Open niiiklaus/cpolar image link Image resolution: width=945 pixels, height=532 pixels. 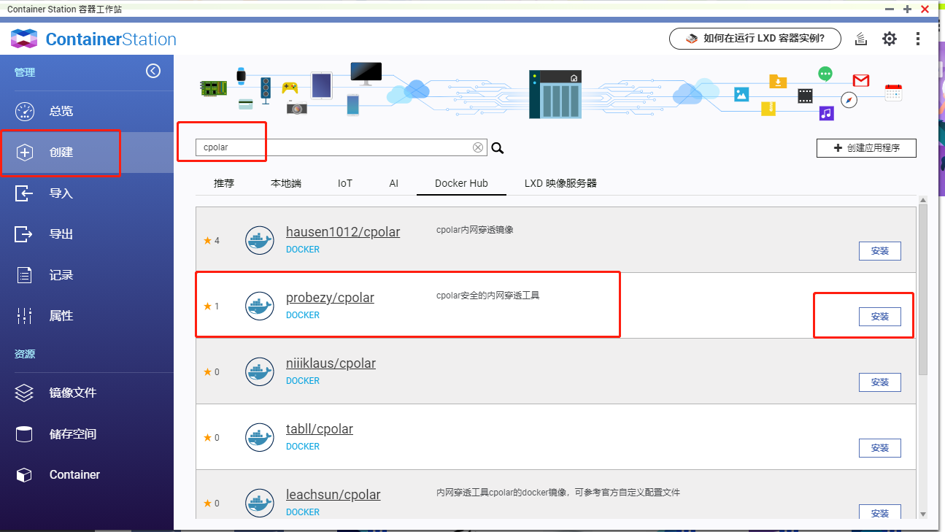(331, 363)
